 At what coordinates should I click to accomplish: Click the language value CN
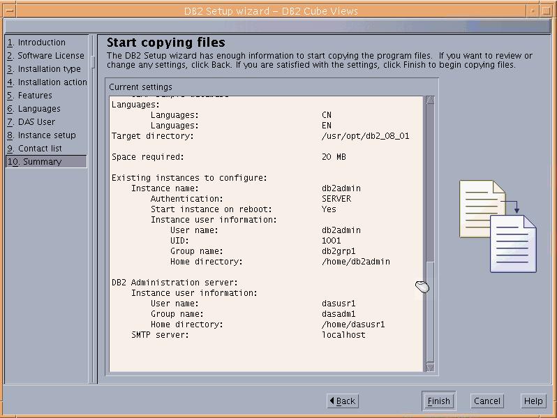tap(327, 115)
